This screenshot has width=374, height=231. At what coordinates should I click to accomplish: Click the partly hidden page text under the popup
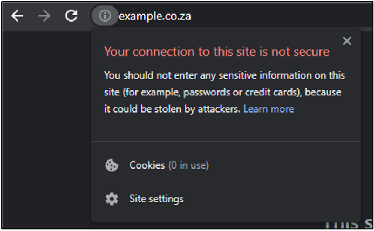[349, 225]
